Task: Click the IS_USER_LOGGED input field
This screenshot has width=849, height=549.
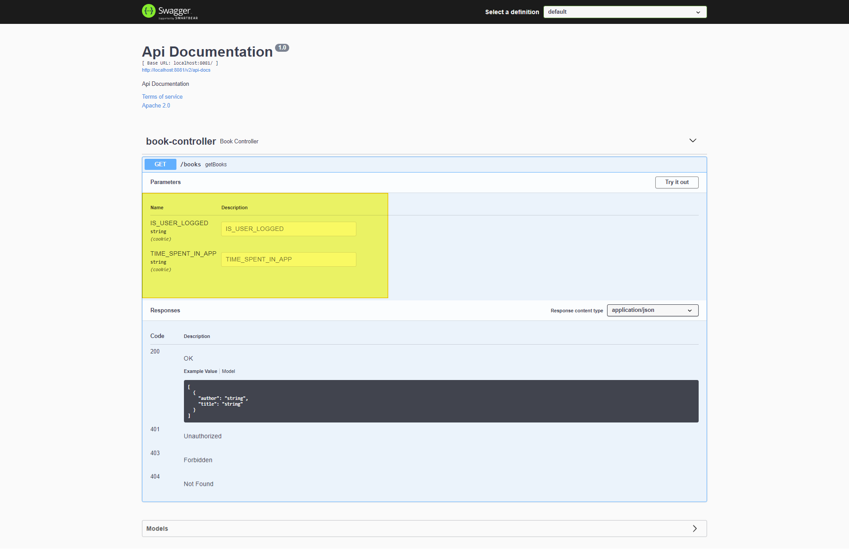Action: coord(288,229)
